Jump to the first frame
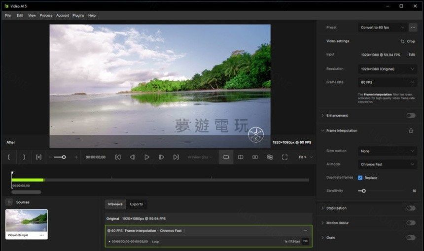Viewport: 424px width, 251px height. pyautogui.click(x=118, y=157)
